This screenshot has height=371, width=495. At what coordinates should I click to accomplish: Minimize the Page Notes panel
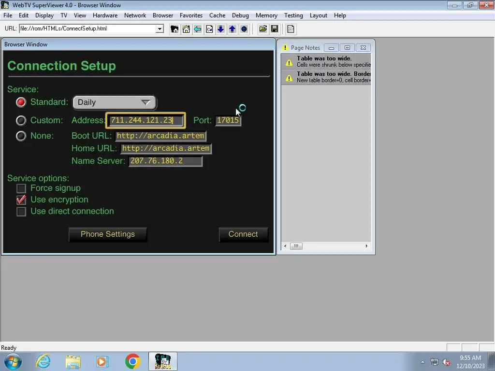[x=331, y=48]
